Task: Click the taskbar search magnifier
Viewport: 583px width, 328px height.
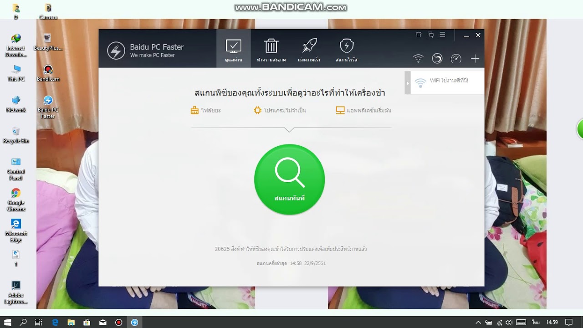Action: point(23,322)
